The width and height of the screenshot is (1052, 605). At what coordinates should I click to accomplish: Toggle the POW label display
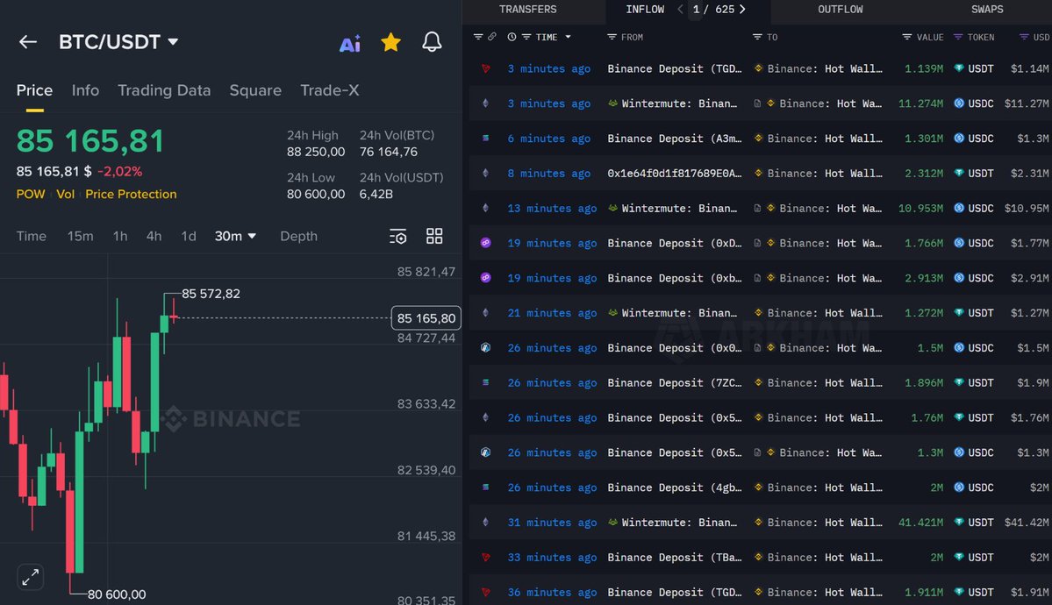(31, 194)
